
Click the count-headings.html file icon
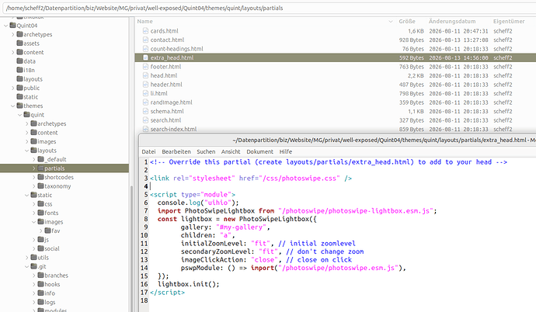pos(145,49)
